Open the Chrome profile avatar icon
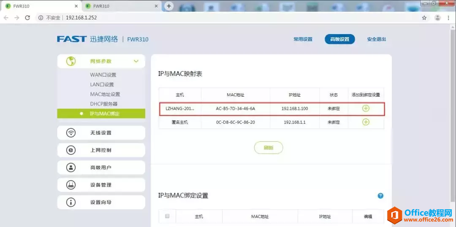The width and height of the screenshot is (456, 227). point(438,18)
